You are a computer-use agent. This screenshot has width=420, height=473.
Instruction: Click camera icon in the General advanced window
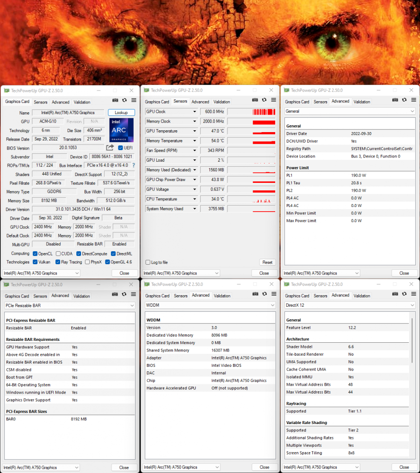click(395, 100)
